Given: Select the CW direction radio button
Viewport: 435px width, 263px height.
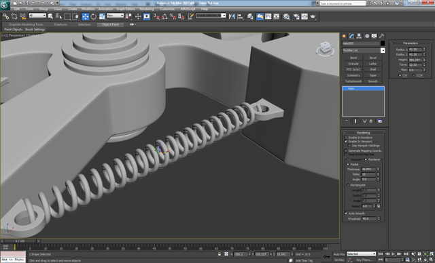Looking at the screenshot, I should tap(400, 75).
